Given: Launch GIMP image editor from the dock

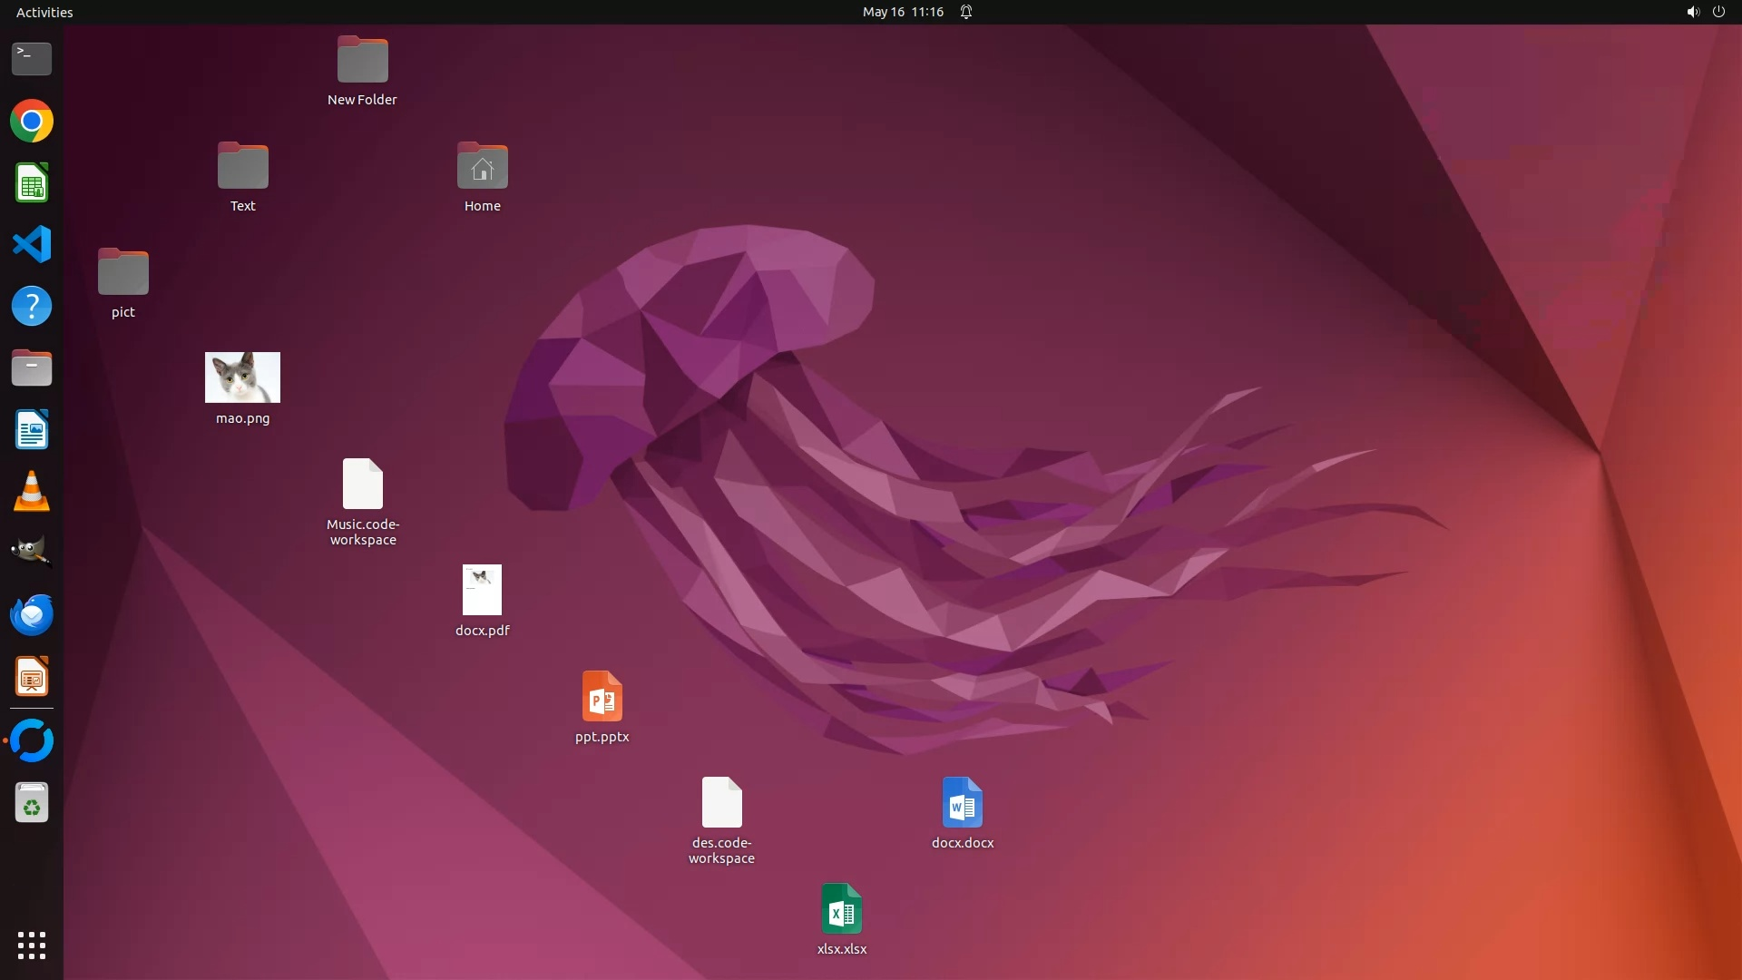Looking at the screenshot, I should (x=32, y=552).
